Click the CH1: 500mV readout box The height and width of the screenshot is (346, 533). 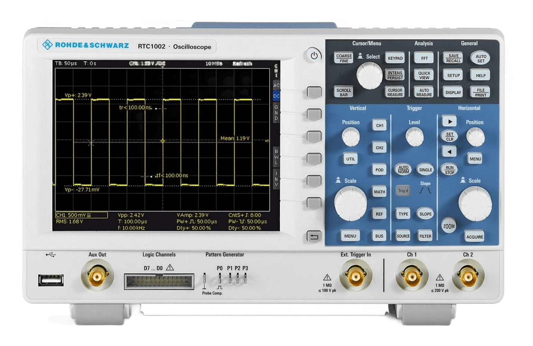coord(82,215)
